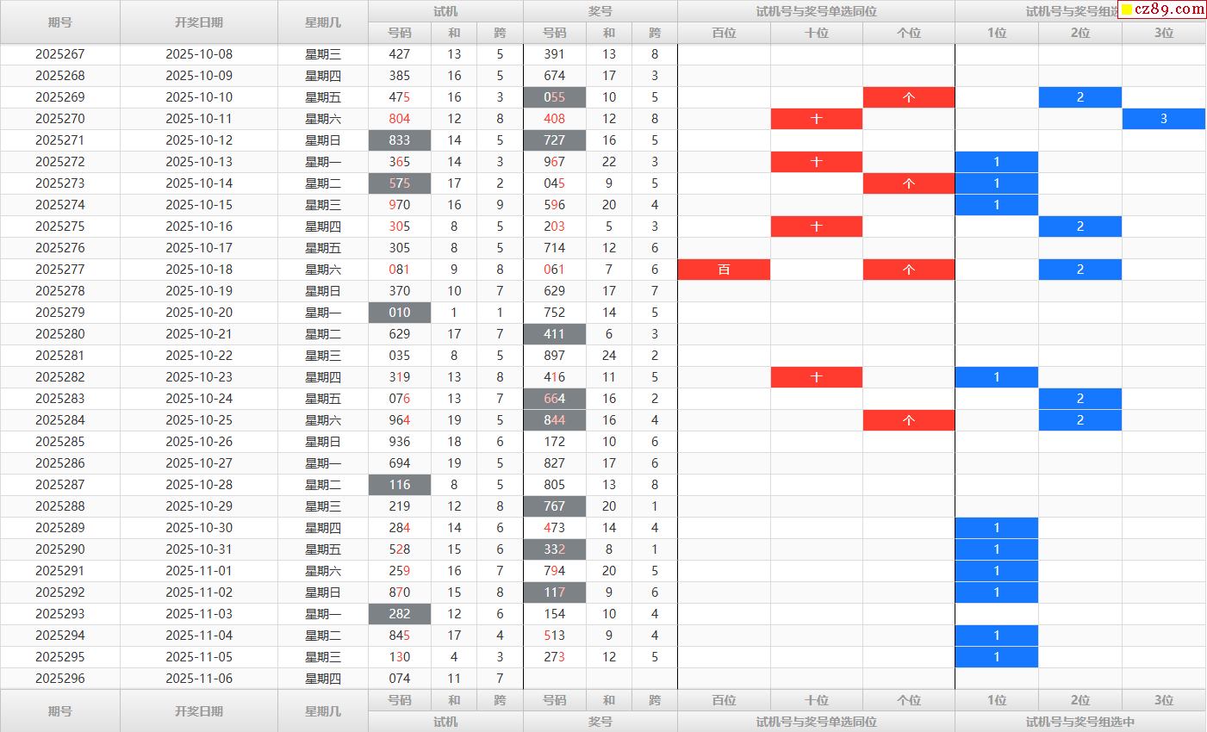Screen dimensions: 1207x732
Task: Click the 2位 sub-header in the top header
Action: pyautogui.click(x=1080, y=33)
